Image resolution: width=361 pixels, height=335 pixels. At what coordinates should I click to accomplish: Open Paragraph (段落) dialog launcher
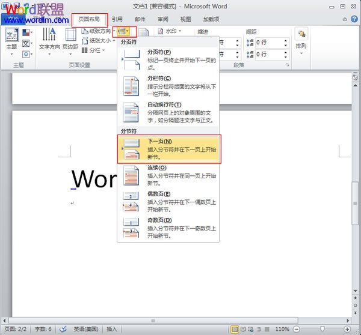coord(287,65)
